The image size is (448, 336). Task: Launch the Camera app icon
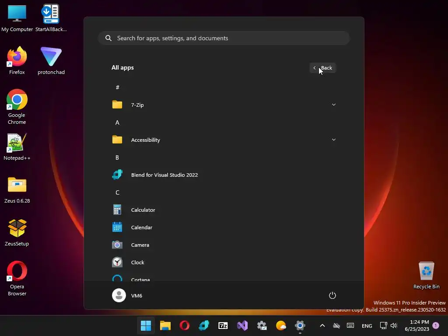[x=117, y=245]
